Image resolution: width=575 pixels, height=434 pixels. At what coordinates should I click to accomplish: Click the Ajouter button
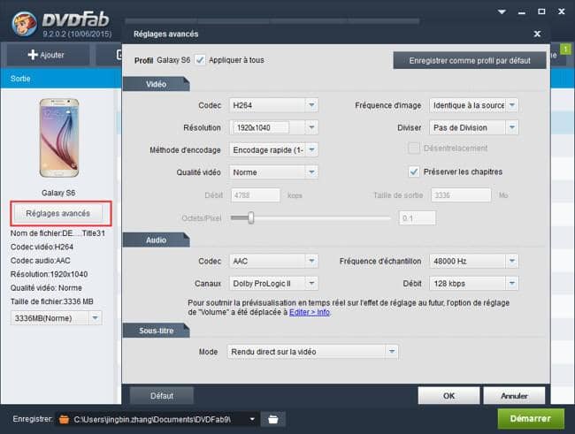[x=48, y=55]
